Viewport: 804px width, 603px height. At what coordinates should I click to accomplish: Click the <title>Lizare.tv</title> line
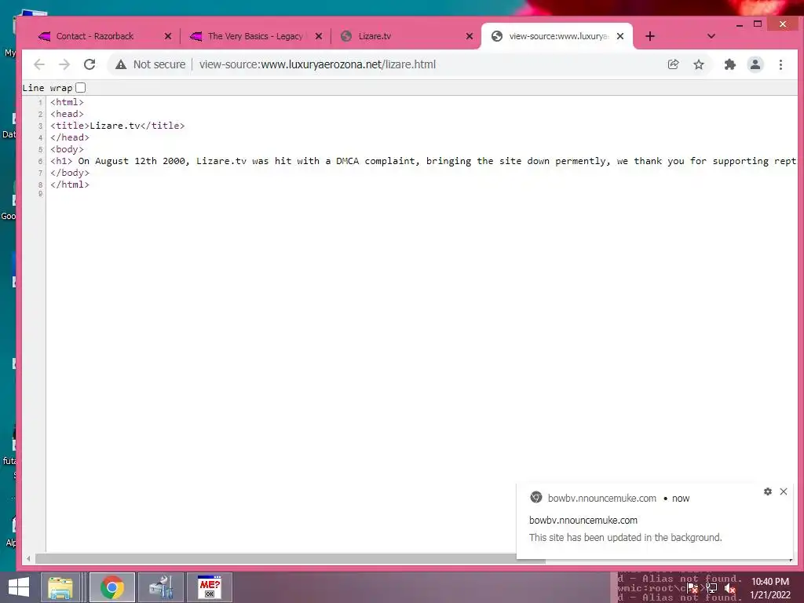tap(118, 126)
